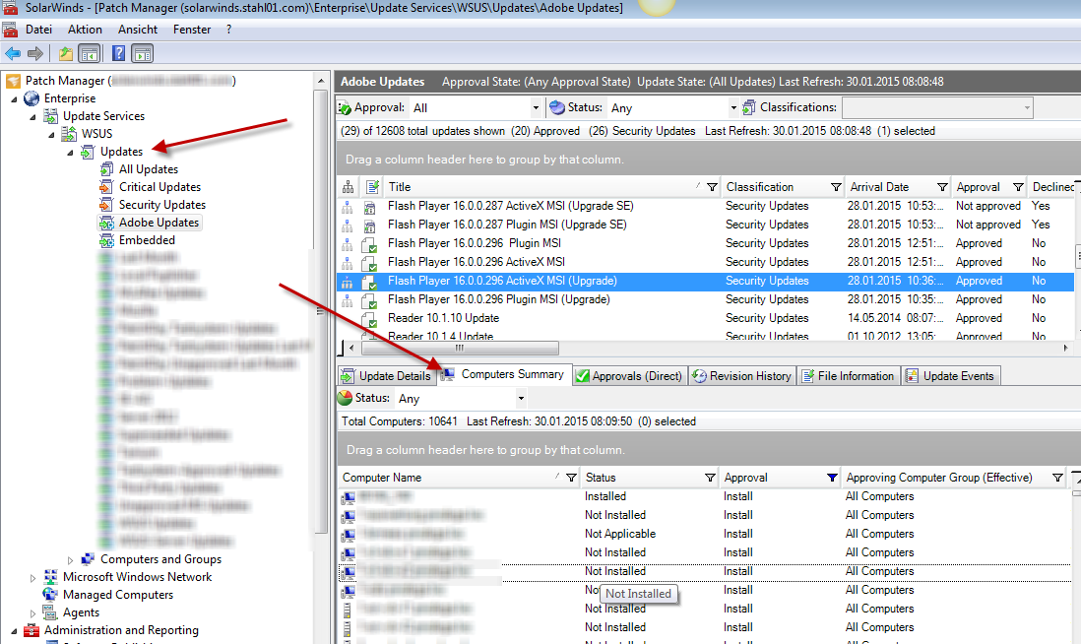Image resolution: width=1081 pixels, height=644 pixels.
Task: Open the Datei menu
Action: [38, 30]
